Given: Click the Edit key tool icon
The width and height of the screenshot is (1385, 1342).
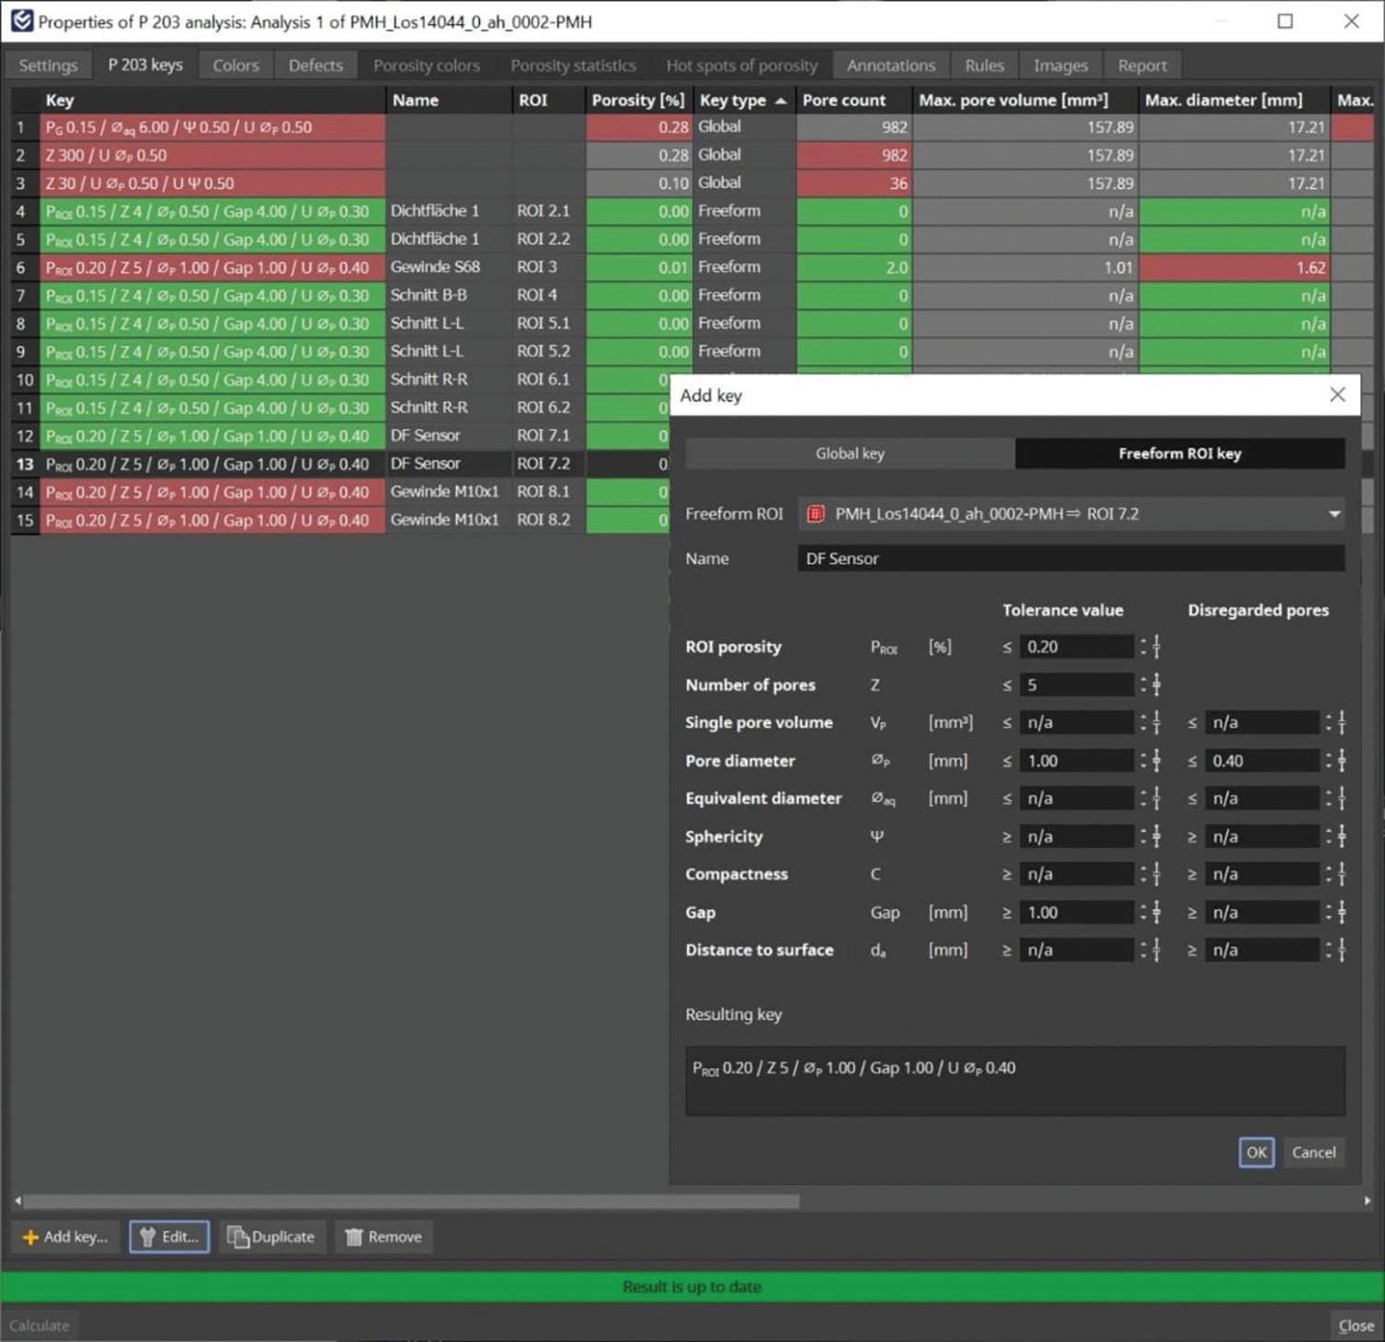Looking at the screenshot, I should [x=147, y=1237].
